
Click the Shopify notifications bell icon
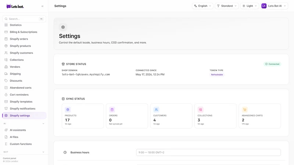coord(6,109)
